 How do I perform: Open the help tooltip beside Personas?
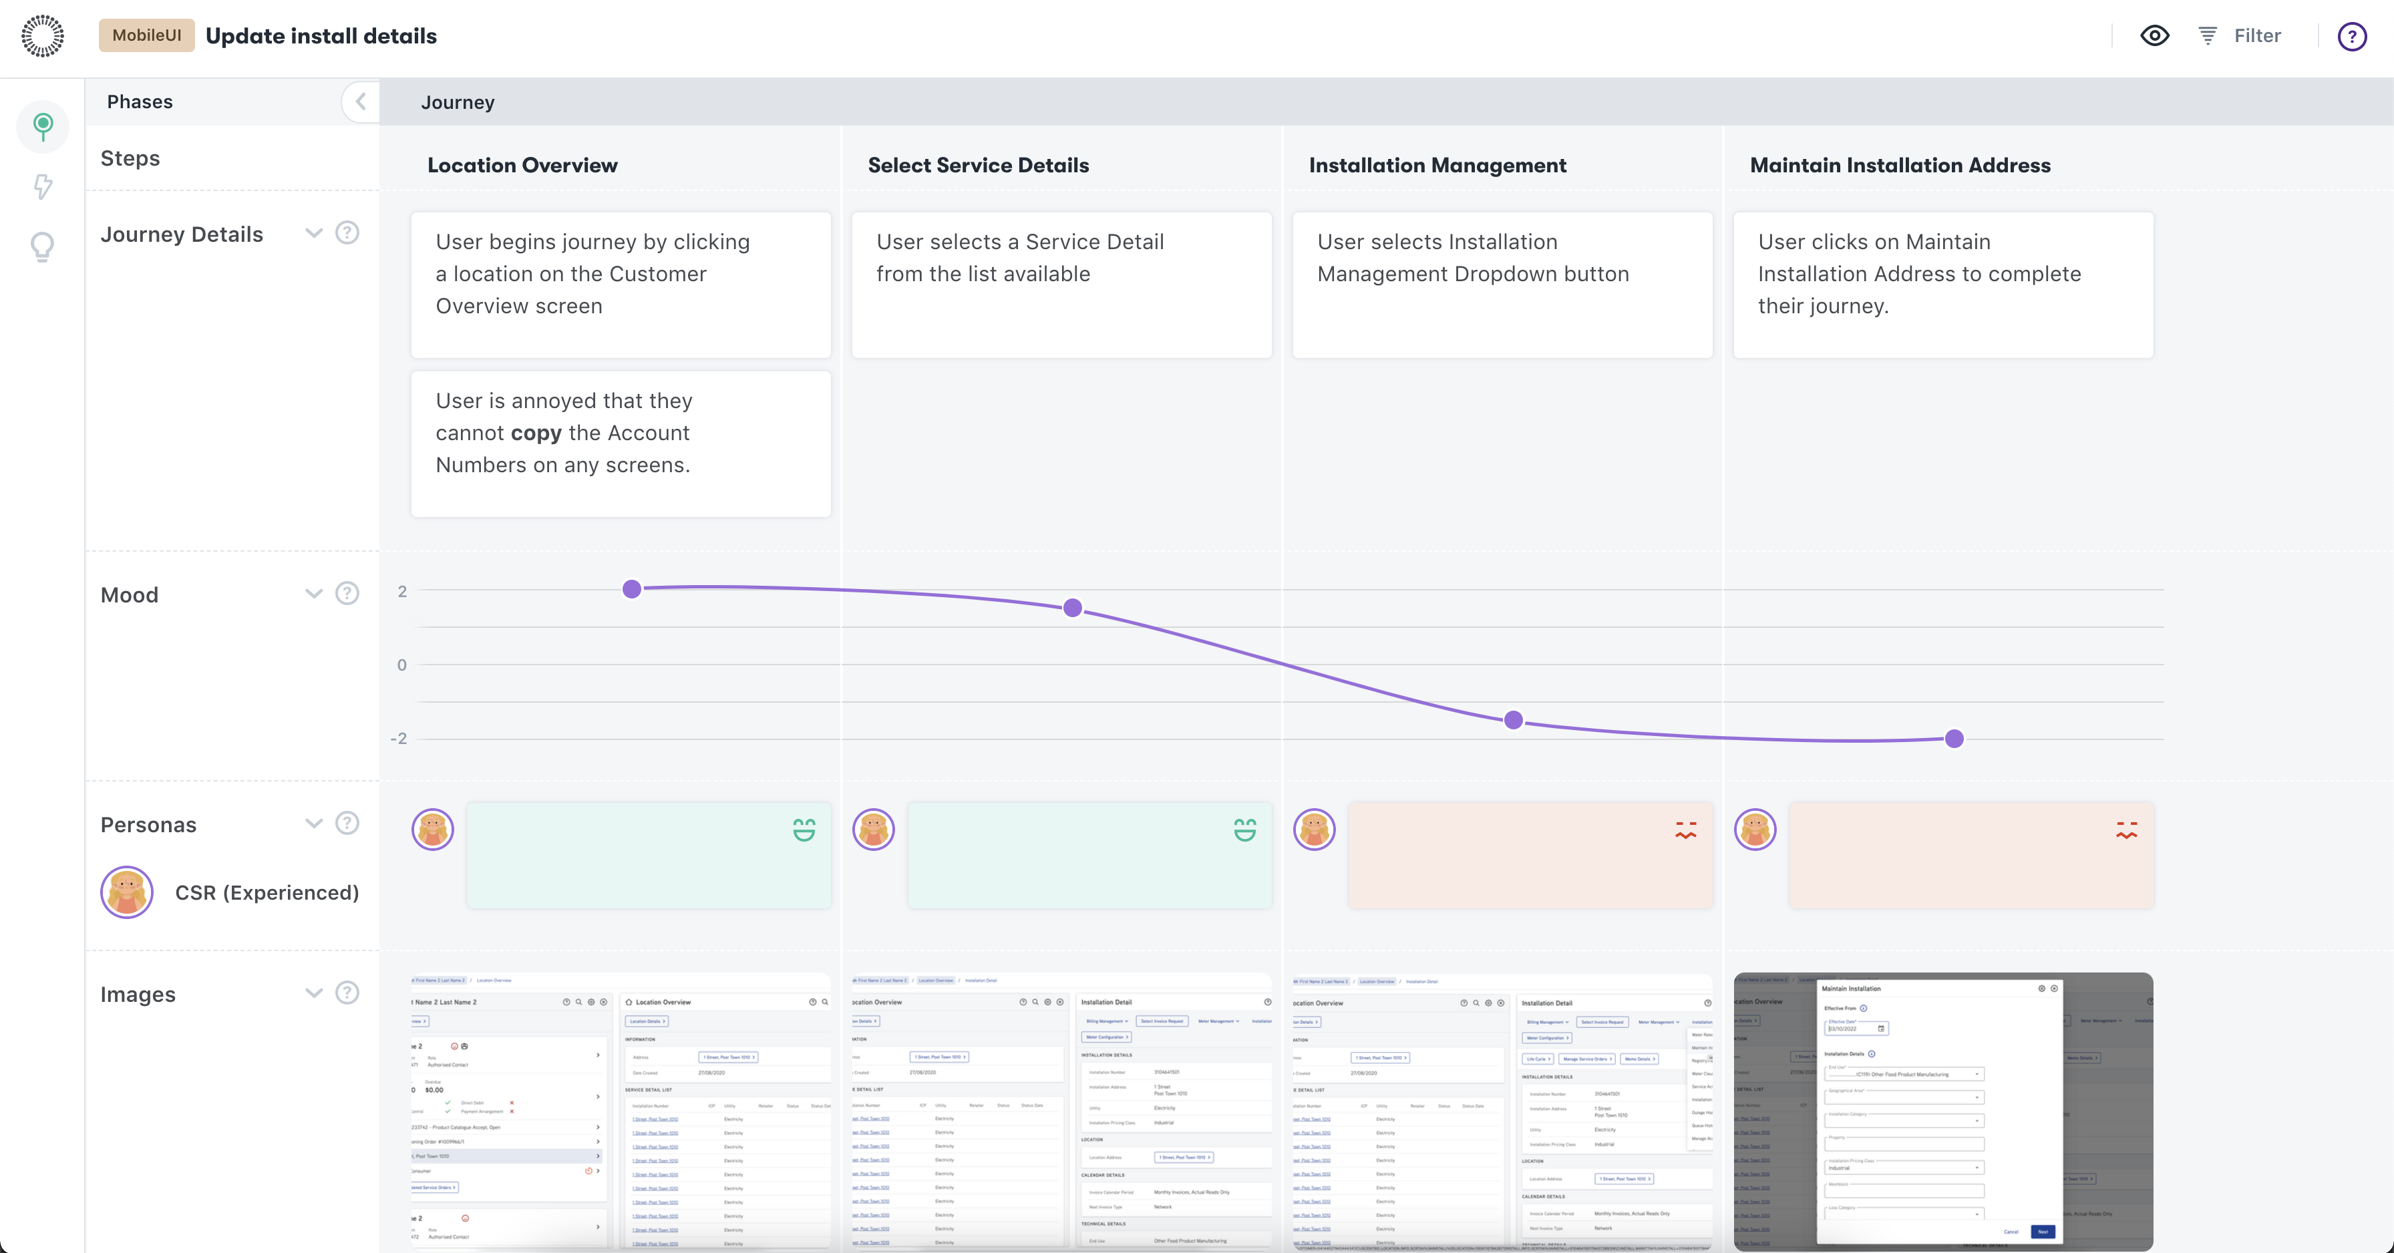click(x=347, y=824)
